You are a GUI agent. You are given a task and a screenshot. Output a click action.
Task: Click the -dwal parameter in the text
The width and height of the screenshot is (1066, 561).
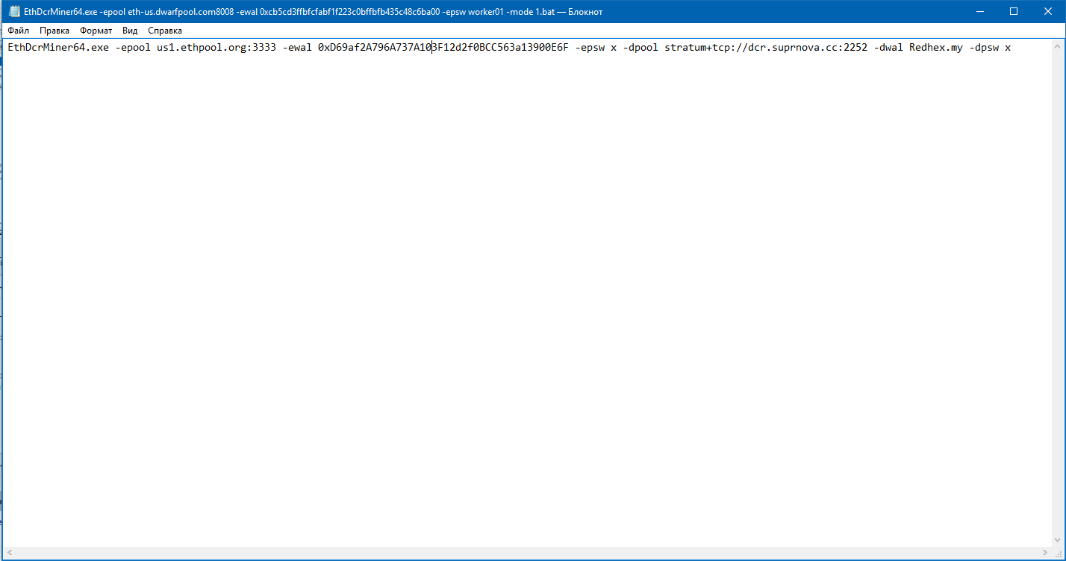(888, 48)
